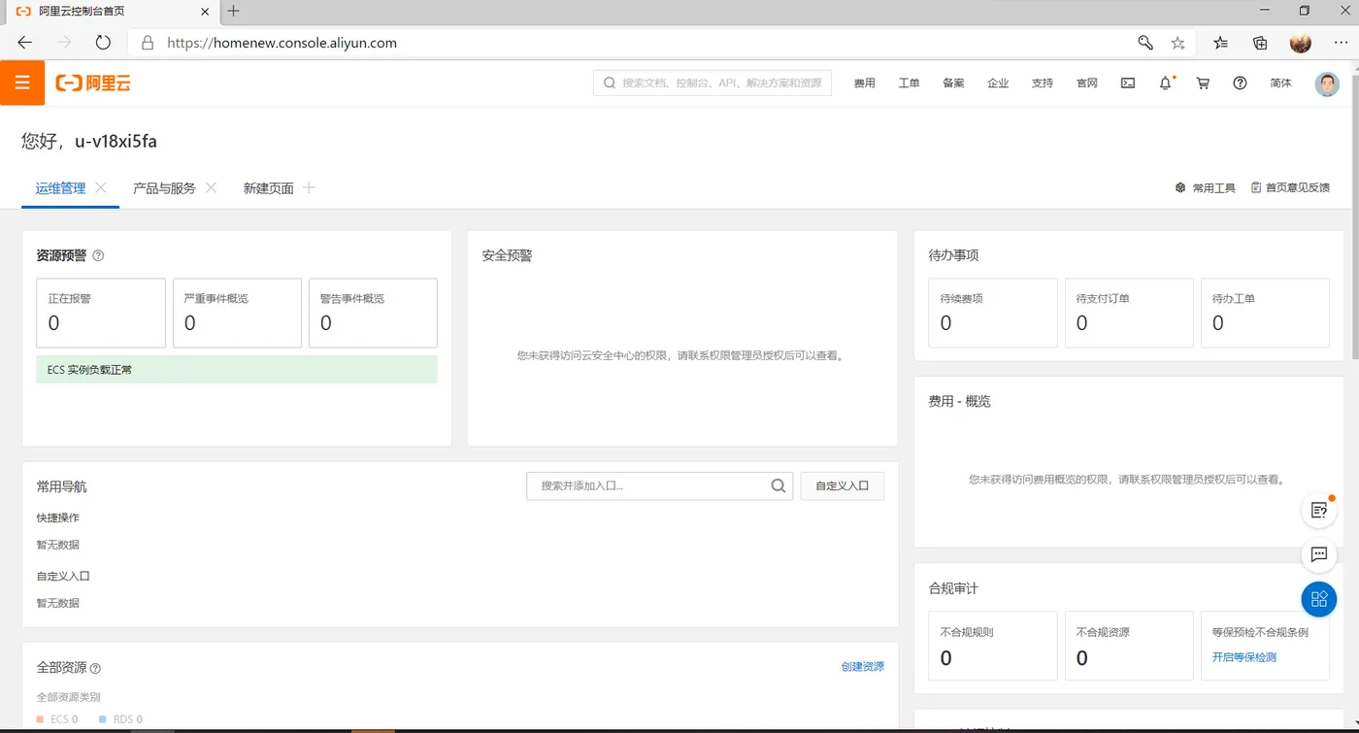The height and width of the screenshot is (733, 1359).
Task: Open the 官网 link
Action: point(1087,83)
